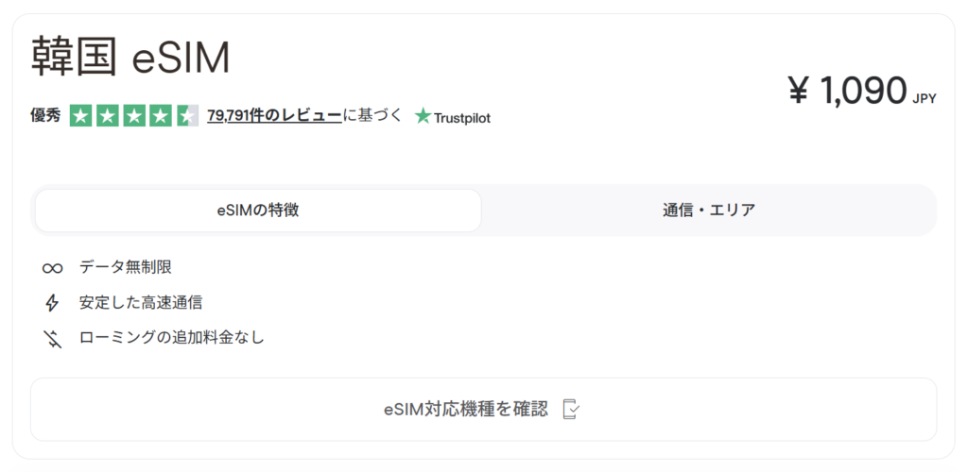Click the データ無制限 feature text
This screenshot has width=968, height=472.
tap(126, 268)
